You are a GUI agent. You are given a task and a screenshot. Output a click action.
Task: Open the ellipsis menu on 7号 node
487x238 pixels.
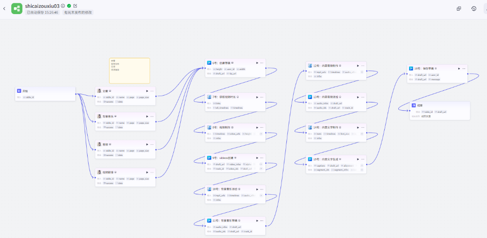[262, 97]
